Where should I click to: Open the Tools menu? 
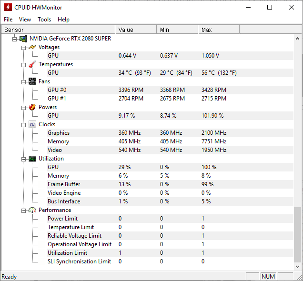coord(44,20)
